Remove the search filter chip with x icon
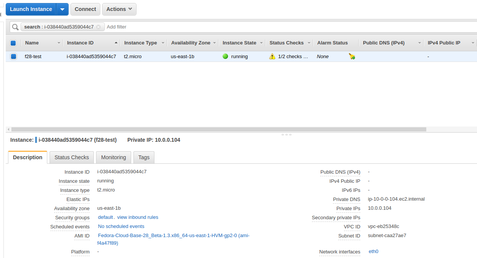The image size is (477, 258). (98, 27)
